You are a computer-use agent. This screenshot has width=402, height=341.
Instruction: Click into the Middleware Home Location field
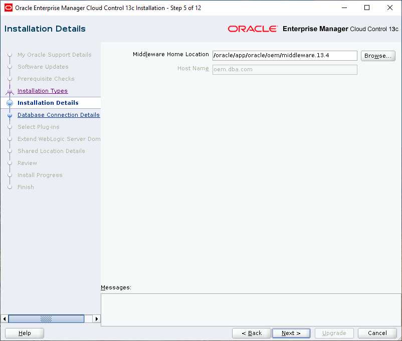click(285, 56)
